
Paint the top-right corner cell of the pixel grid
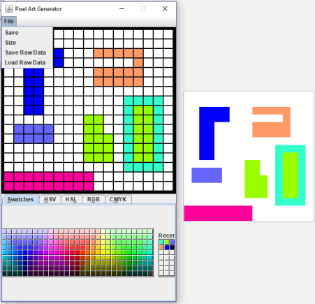click(168, 34)
